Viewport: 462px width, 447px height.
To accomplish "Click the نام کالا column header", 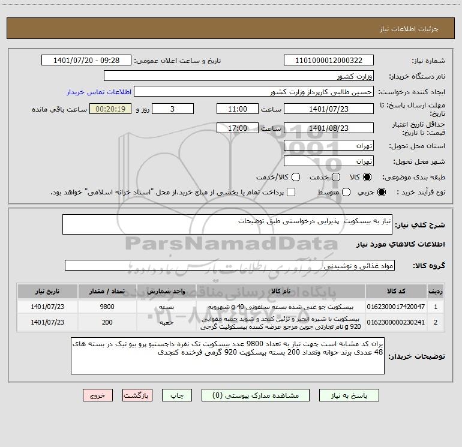I will pos(281,291).
